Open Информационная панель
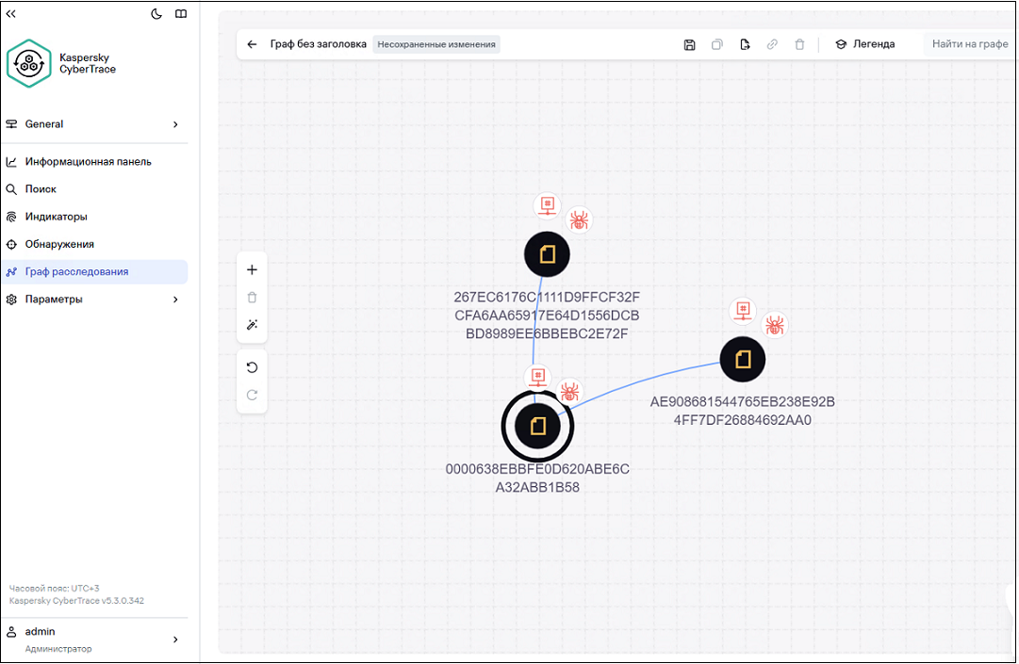The height and width of the screenshot is (664, 1019). [x=94, y=162]
